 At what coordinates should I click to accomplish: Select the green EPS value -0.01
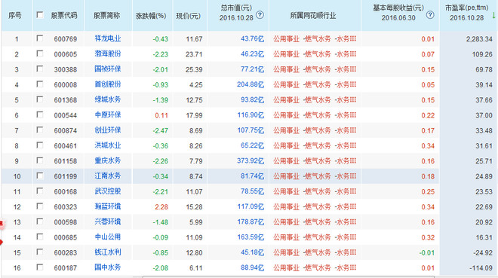coord(426,252)
